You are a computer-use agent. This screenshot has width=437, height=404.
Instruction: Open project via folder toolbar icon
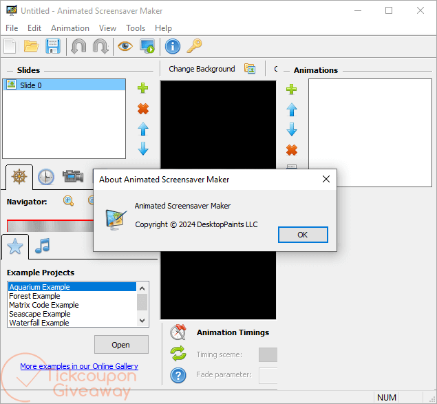coord(31,46)
